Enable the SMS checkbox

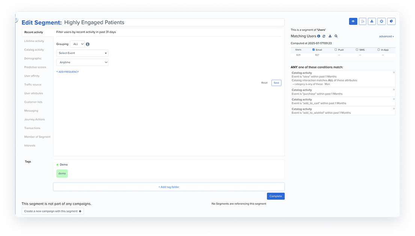click(357, 50)
